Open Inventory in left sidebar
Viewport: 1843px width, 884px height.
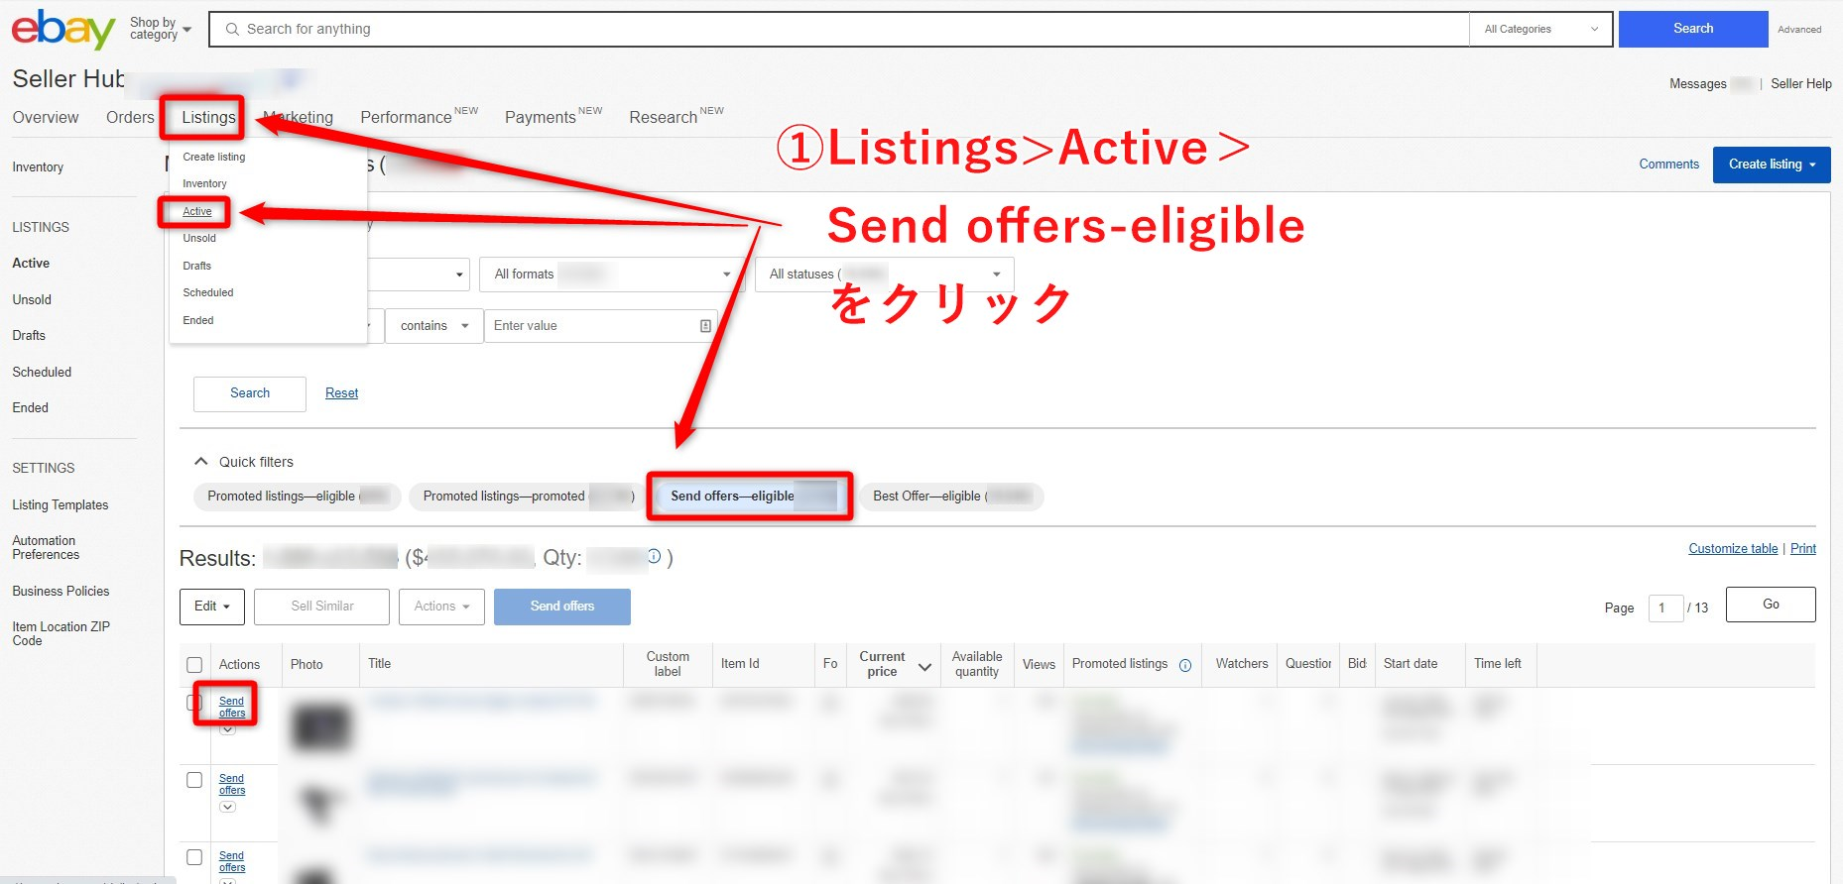click(x=38, y=166)
